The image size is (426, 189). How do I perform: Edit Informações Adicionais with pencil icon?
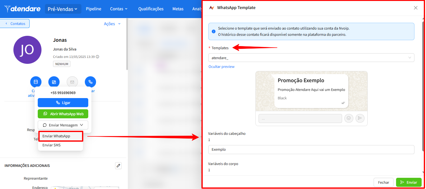118,166
